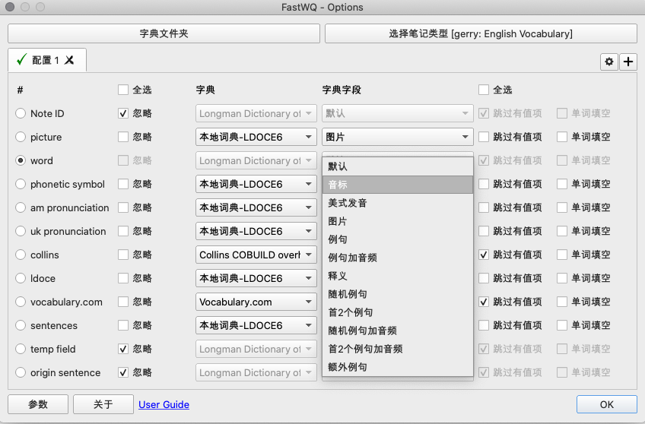Choose note type gerry: English Vocabulary
The height and width of the screenshot is (424, 645).
click(x=481, y=33)
